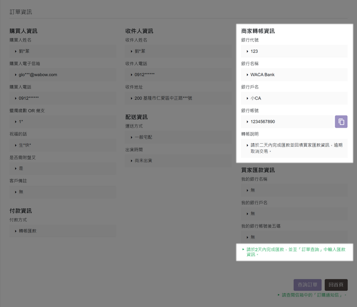
Task: Click the bank account name 小CA field
Action: click(x=294, y=98)
